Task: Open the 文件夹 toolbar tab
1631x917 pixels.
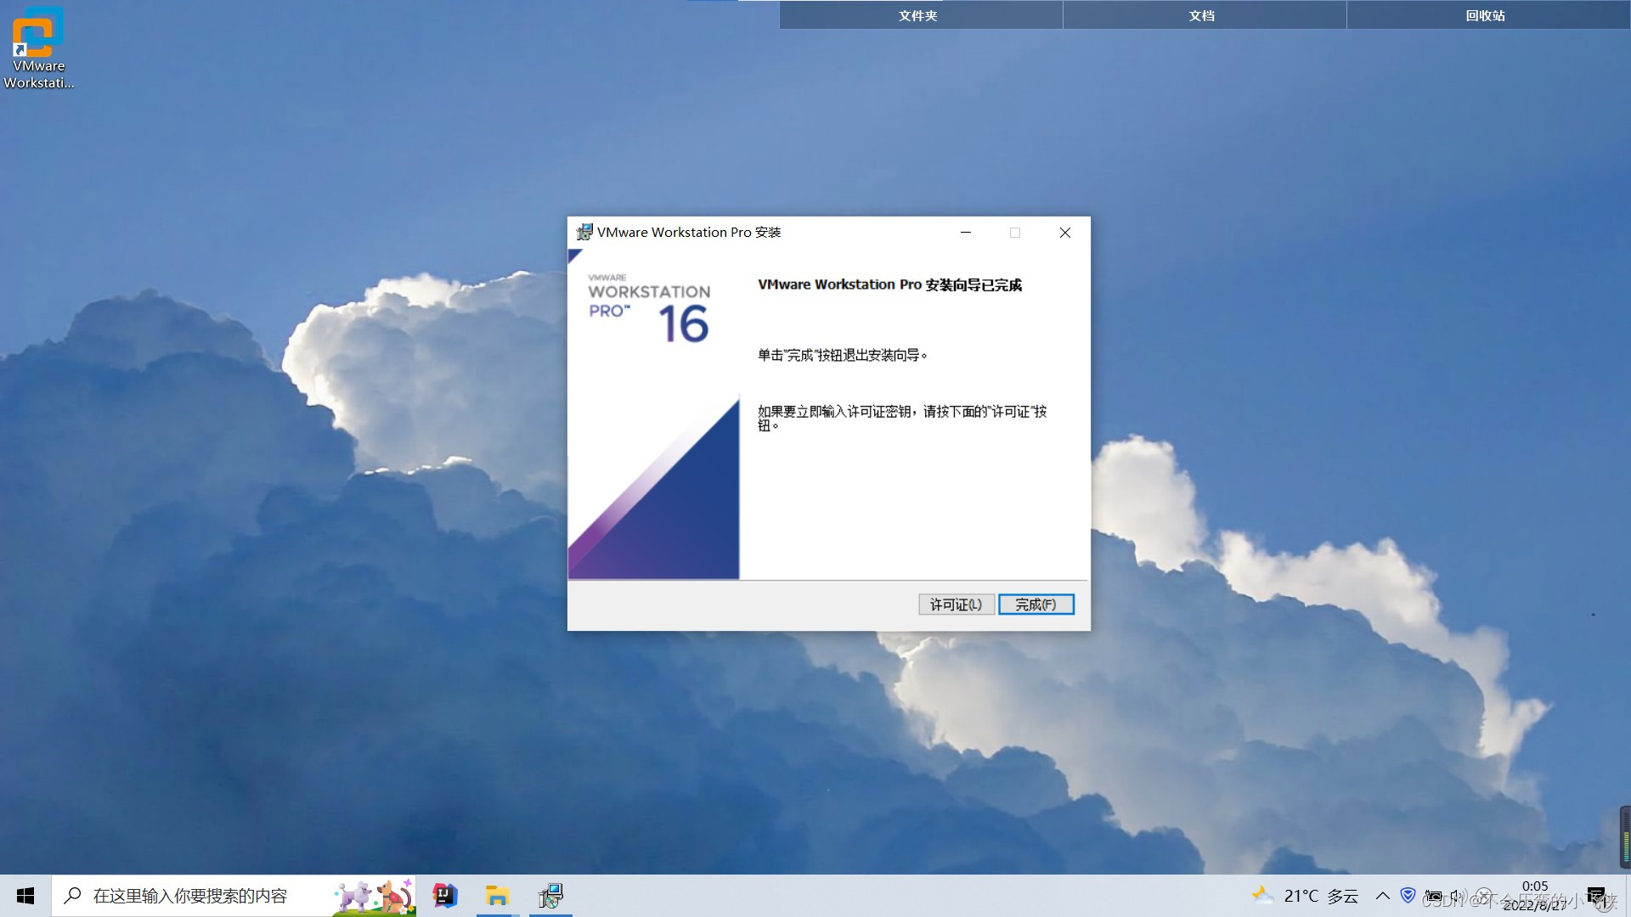Action: (918, 15)
